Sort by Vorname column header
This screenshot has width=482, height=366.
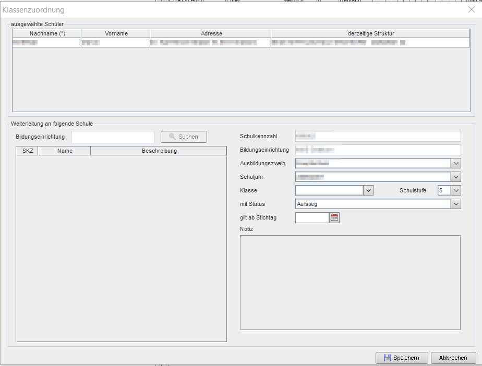[116, 33]
